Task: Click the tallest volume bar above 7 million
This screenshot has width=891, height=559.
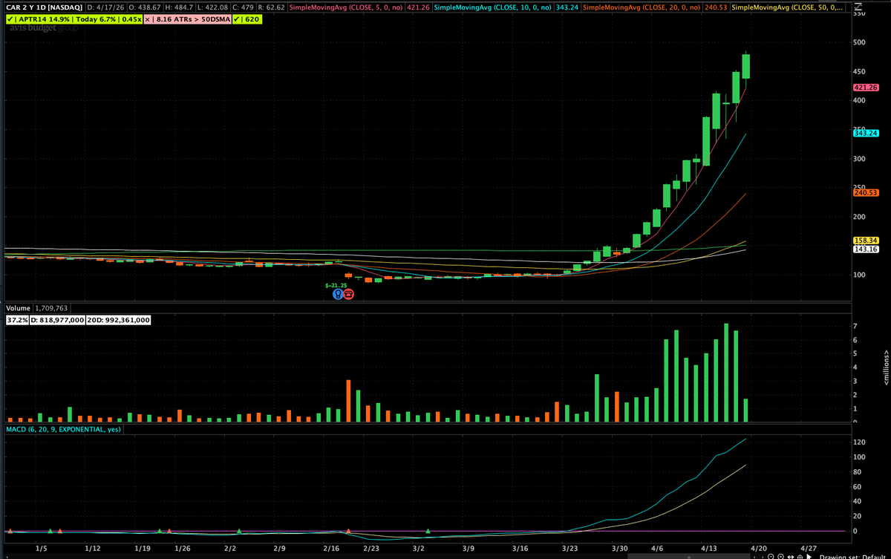Action: pos(726,373)
